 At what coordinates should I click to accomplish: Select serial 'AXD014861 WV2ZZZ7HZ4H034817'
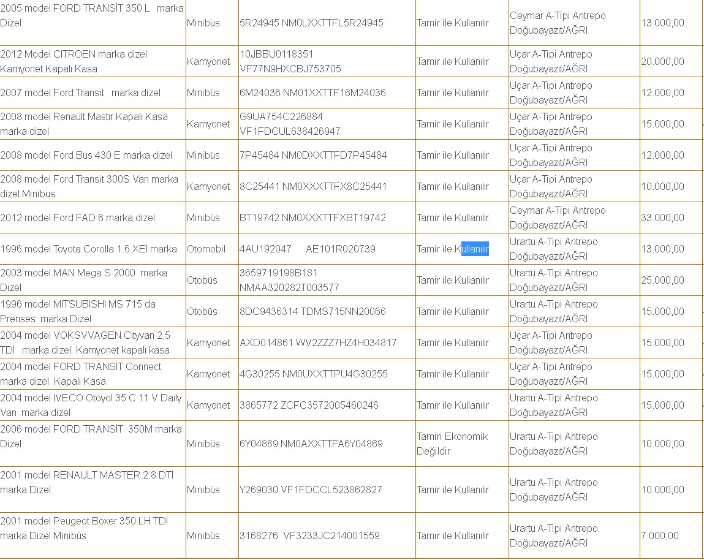(x=318, y=342)
